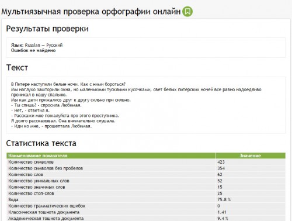Click the line 'проникал в нашу спальню.'
Viewport: 292px width, 221px height.
pos(39,95)
